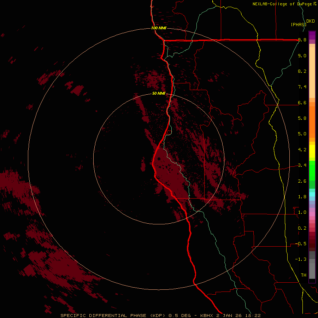Image resolution: width=318 pixels, height=318 pixels.
Task: Click the -0.5 color scale value
Action: coord(301,244)
